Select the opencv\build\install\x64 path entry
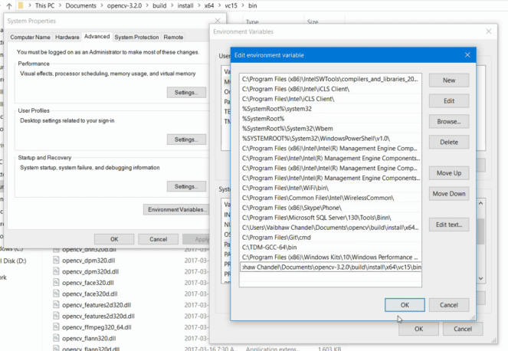Image resolution: width=508 pixels, height=351 pixels. pyautogui.click(x=331, y=228)
